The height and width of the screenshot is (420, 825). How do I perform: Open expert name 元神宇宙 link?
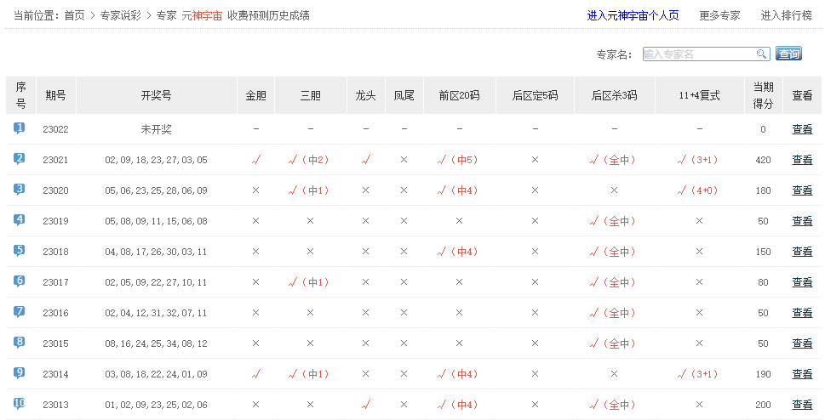coord(202,15)
